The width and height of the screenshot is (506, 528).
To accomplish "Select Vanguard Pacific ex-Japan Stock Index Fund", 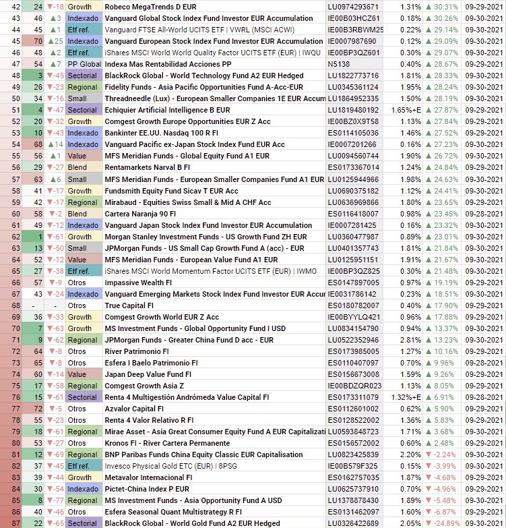I will point(195,144).
